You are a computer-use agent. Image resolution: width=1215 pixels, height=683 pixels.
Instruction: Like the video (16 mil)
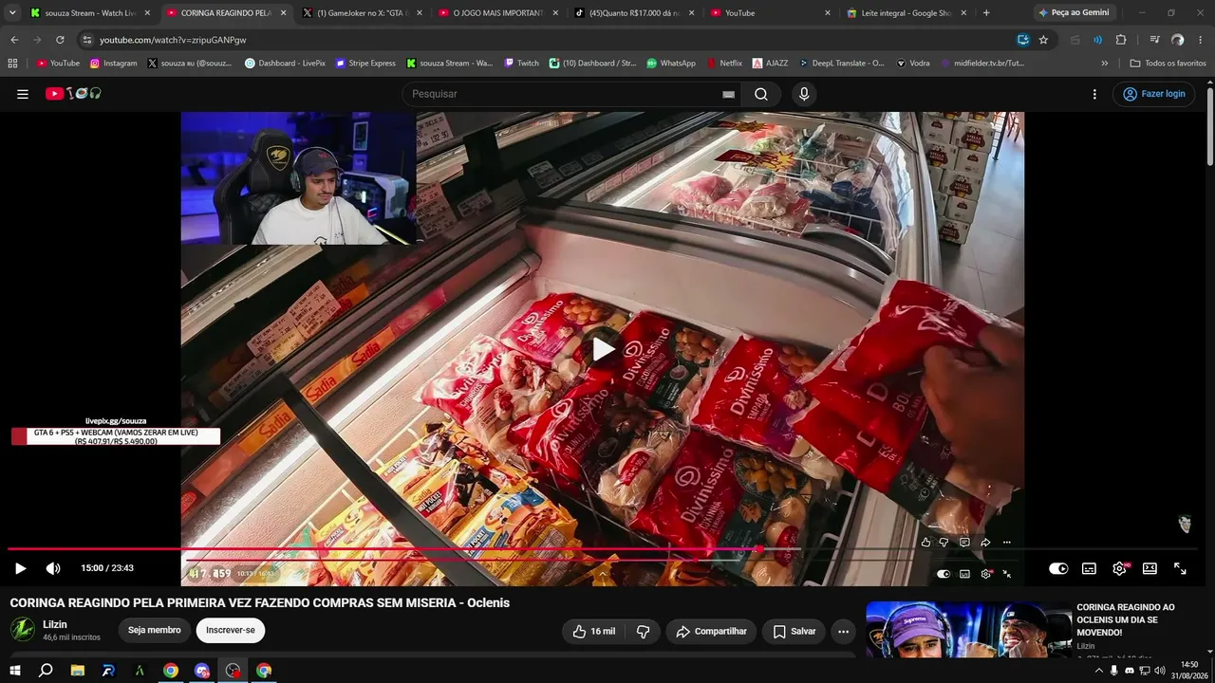pos(594,631)
